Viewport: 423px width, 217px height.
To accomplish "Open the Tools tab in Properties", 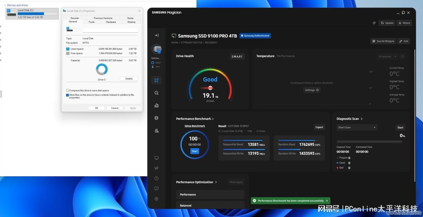I will 91,22.
